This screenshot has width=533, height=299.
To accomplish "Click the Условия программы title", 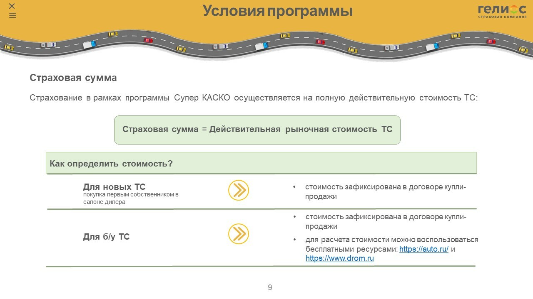I will (x=278, y=11).
